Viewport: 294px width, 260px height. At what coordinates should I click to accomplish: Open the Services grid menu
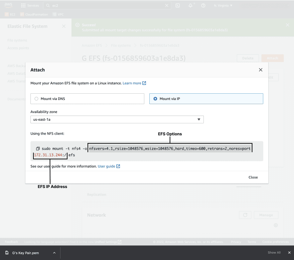click(30, 6)
